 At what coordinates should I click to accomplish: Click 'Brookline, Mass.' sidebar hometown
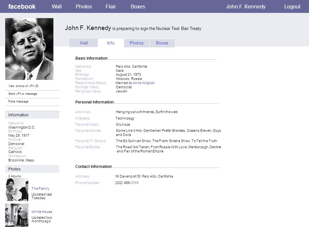pos(22,160)
